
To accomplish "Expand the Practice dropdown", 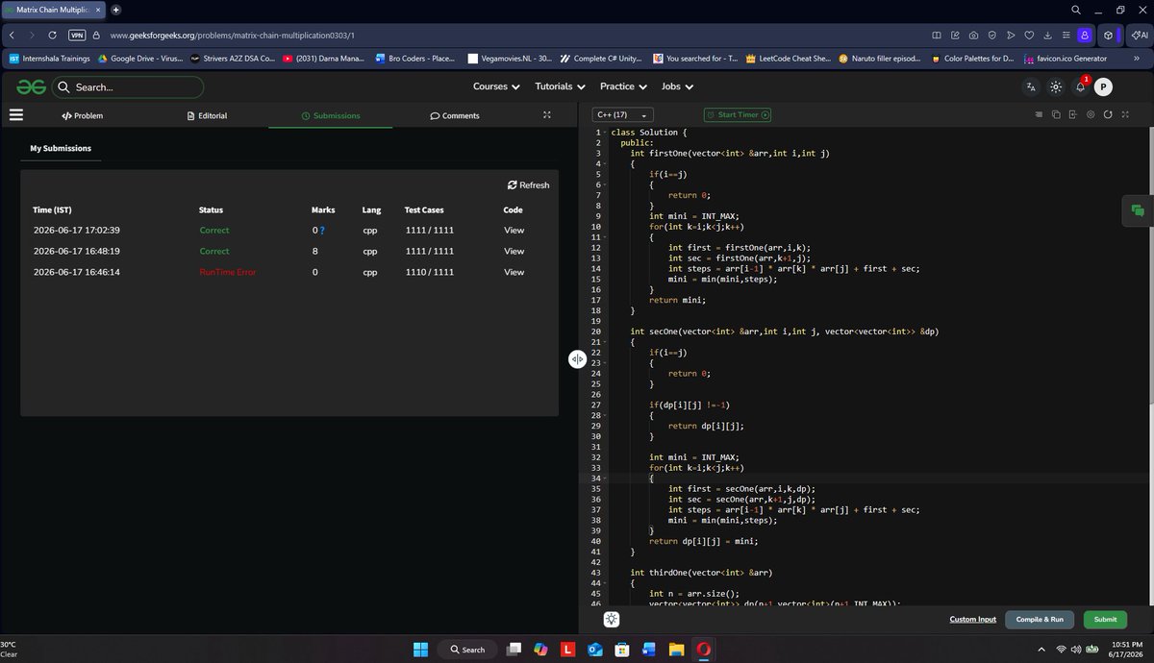I will pos(623,86).
